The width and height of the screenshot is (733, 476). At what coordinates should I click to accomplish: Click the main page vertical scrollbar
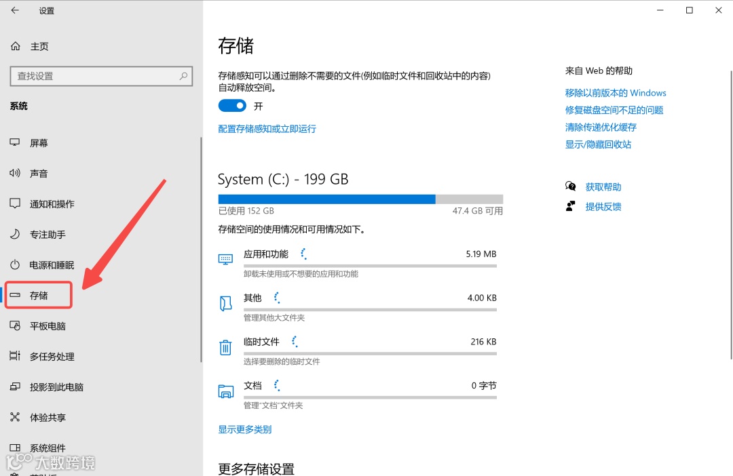[731, 215]
